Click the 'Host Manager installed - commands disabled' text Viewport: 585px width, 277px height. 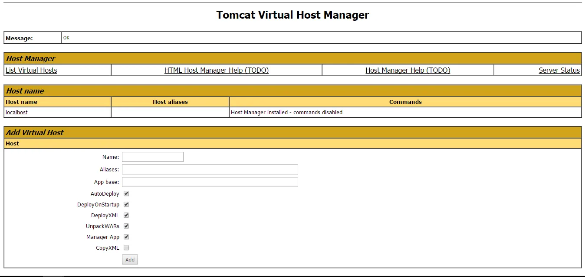click(x=286, y=112)
